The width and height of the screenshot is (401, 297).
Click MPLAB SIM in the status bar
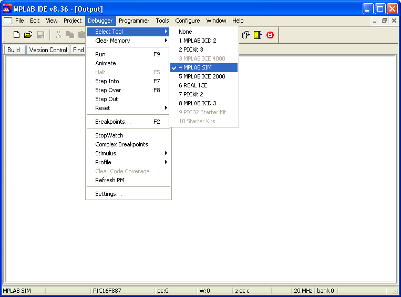pyautogui.click(x=17, y=291)
